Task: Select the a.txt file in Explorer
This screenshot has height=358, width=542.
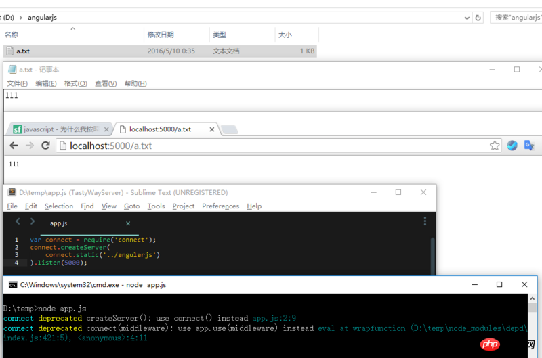Action: coord(22,51)
